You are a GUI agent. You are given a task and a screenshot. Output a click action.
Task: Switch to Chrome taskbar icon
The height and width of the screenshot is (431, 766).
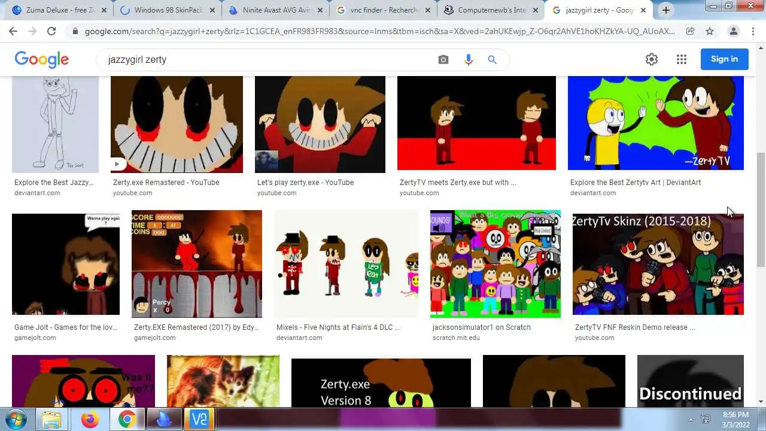pos(126,420)
